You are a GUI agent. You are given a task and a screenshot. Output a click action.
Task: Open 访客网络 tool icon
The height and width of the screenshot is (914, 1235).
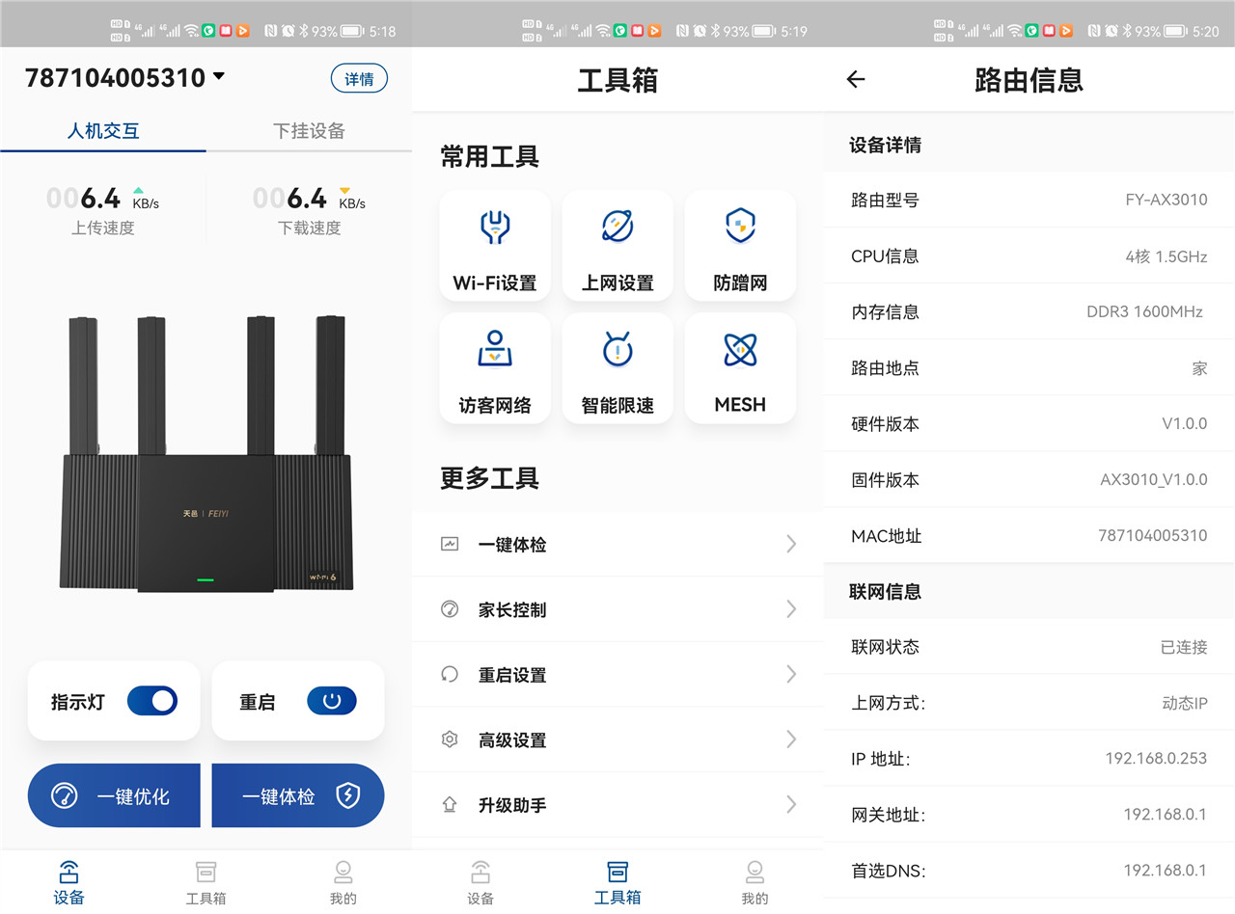point(494,350)
